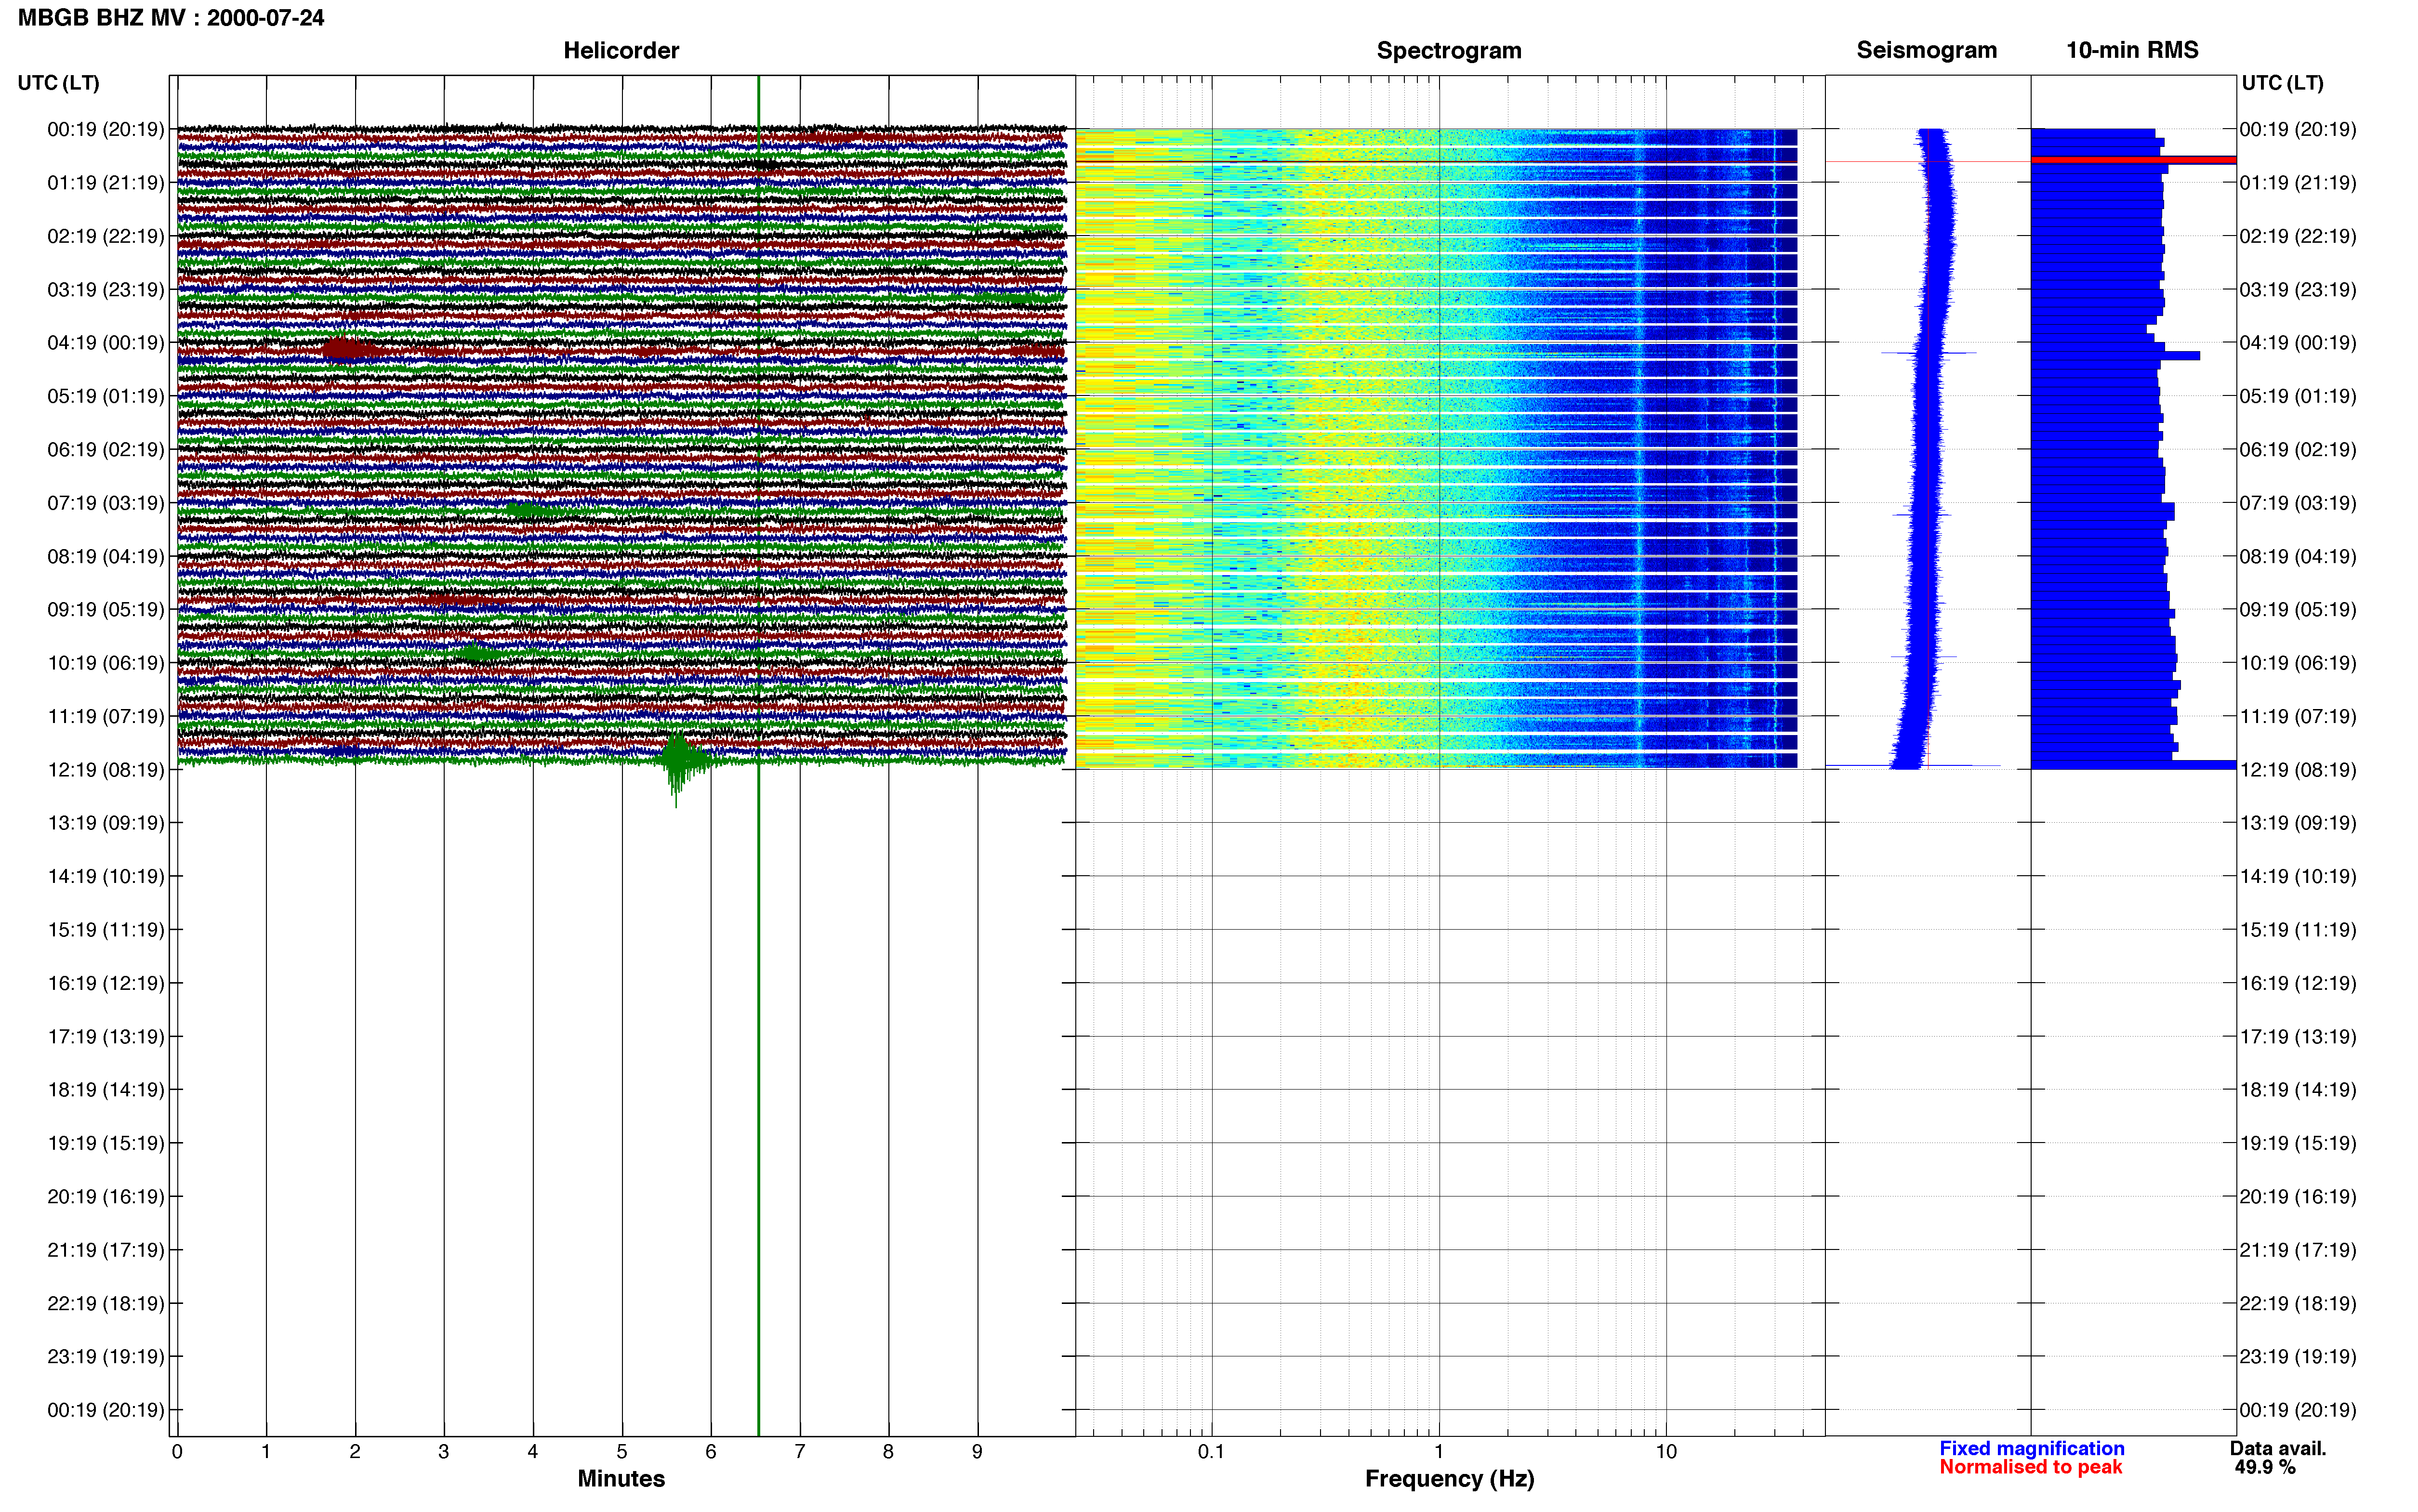Click minute tick label '9' on helicorder axis
The image size is (2418, 1512).
[x=977, y=1451]
